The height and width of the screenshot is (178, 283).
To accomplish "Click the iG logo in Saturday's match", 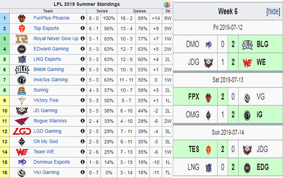I will pyautogui.click(x=248, y=114).
